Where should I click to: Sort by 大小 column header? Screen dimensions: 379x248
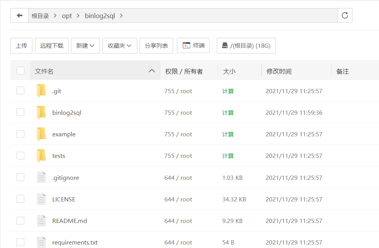click(x=229, y=72)
